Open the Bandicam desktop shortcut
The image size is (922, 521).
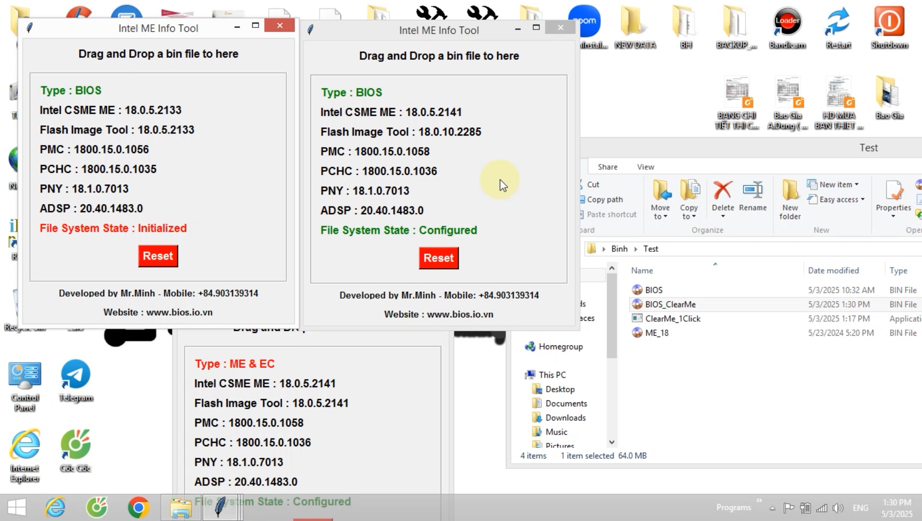tap(787, 28)
